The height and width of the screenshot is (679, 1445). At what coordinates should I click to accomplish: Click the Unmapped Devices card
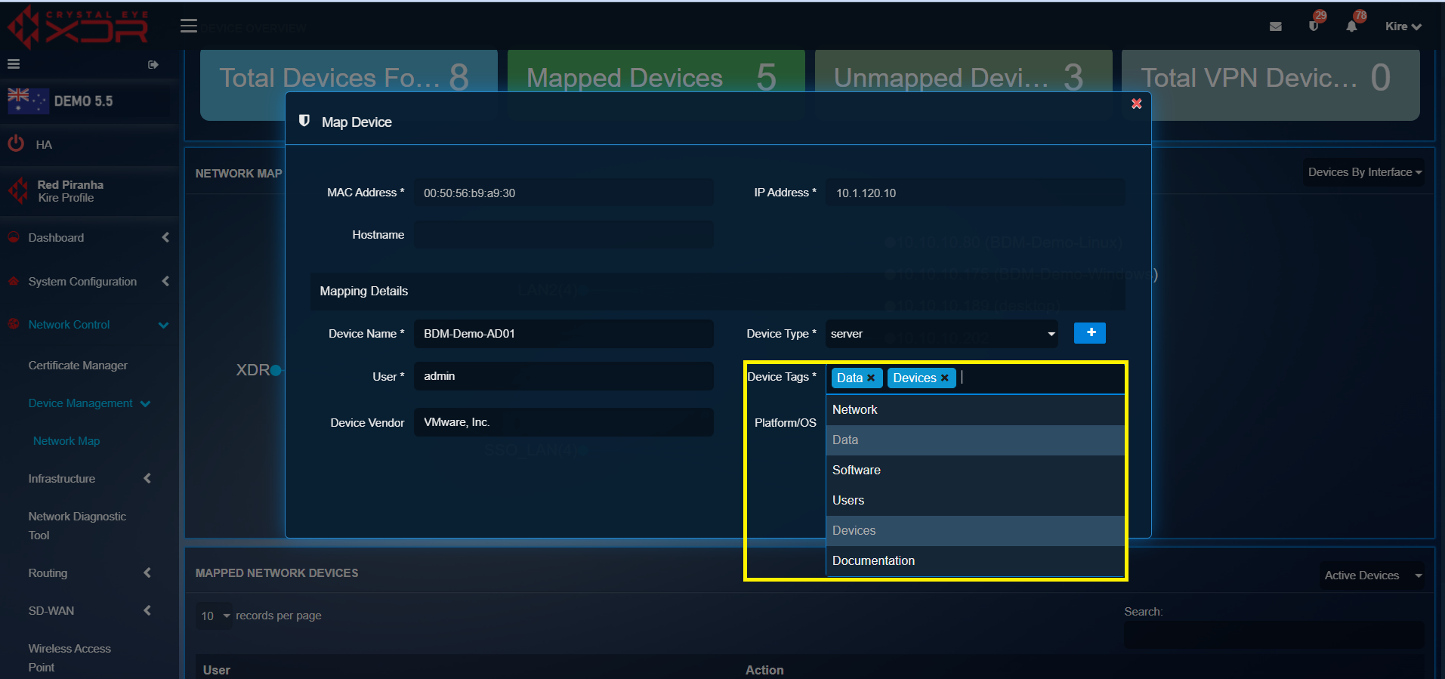pyautogui.click(x=964, y=85)
